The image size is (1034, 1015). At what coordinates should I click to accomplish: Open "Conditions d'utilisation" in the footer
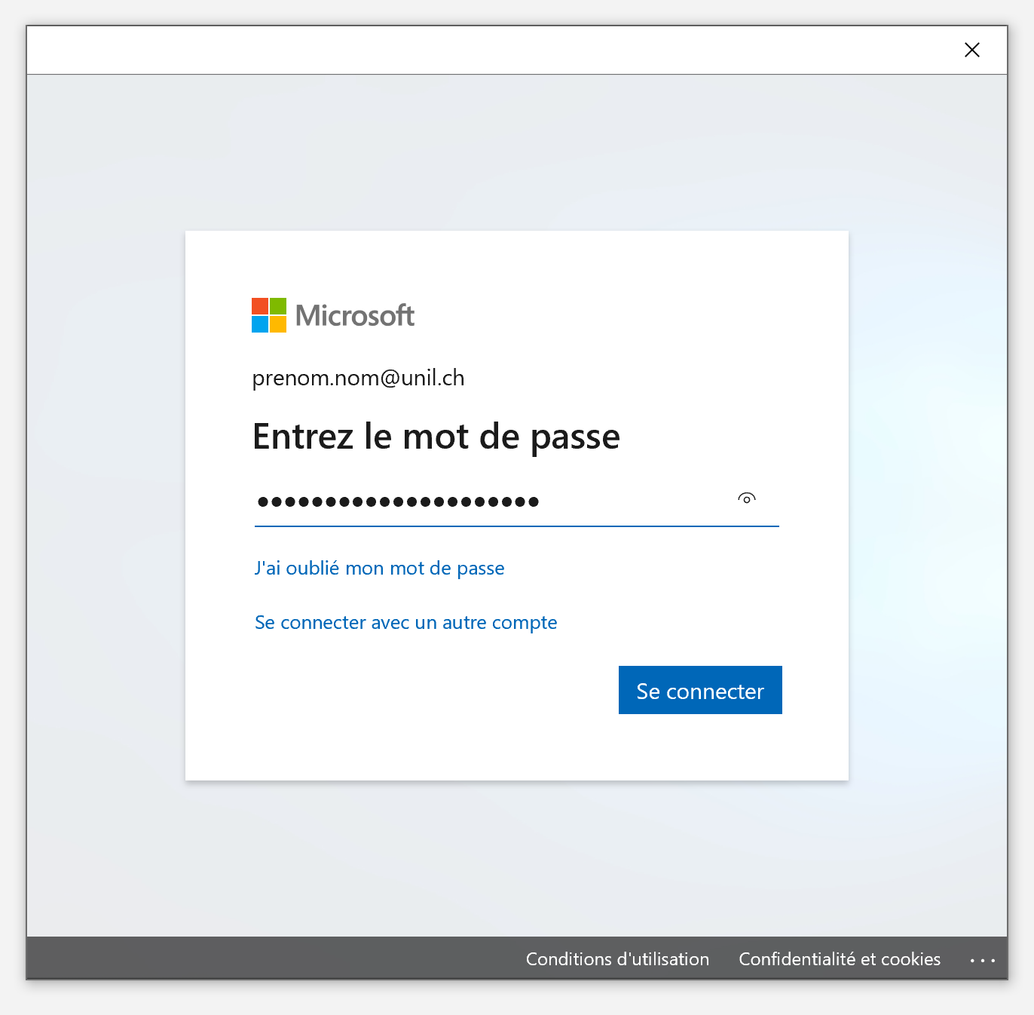coord(617,959)
